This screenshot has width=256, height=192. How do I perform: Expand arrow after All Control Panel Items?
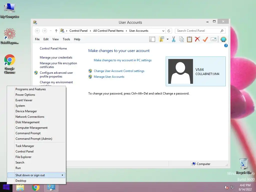[126, 31]
